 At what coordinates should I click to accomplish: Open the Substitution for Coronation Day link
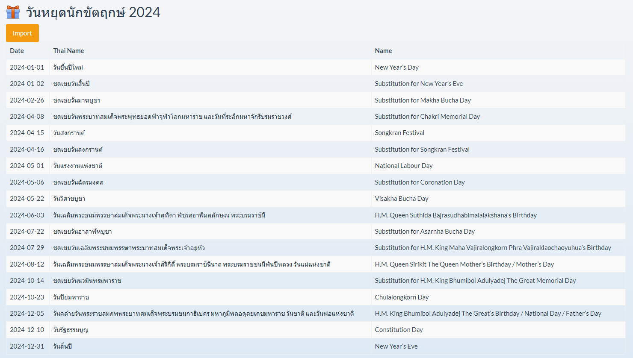click(420, 182)
